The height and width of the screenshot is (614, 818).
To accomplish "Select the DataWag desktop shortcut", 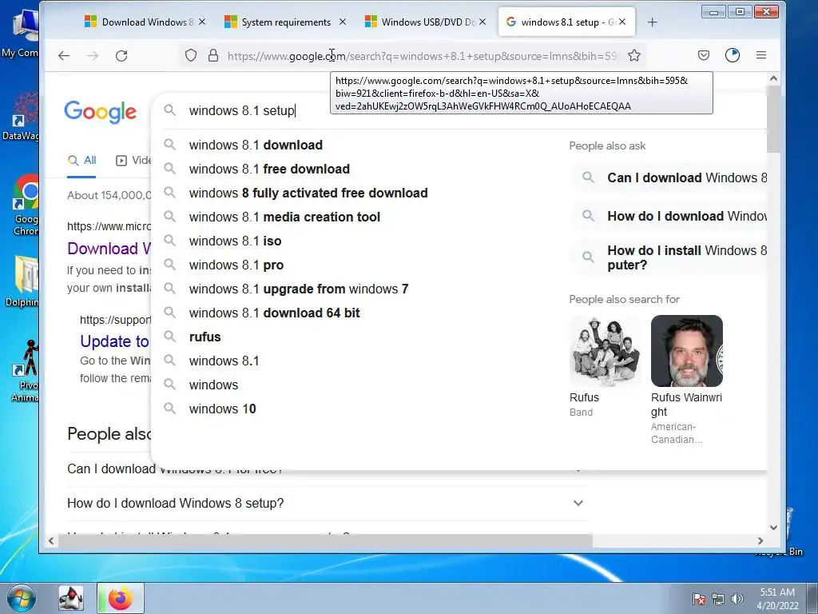I will pos(22,116).
